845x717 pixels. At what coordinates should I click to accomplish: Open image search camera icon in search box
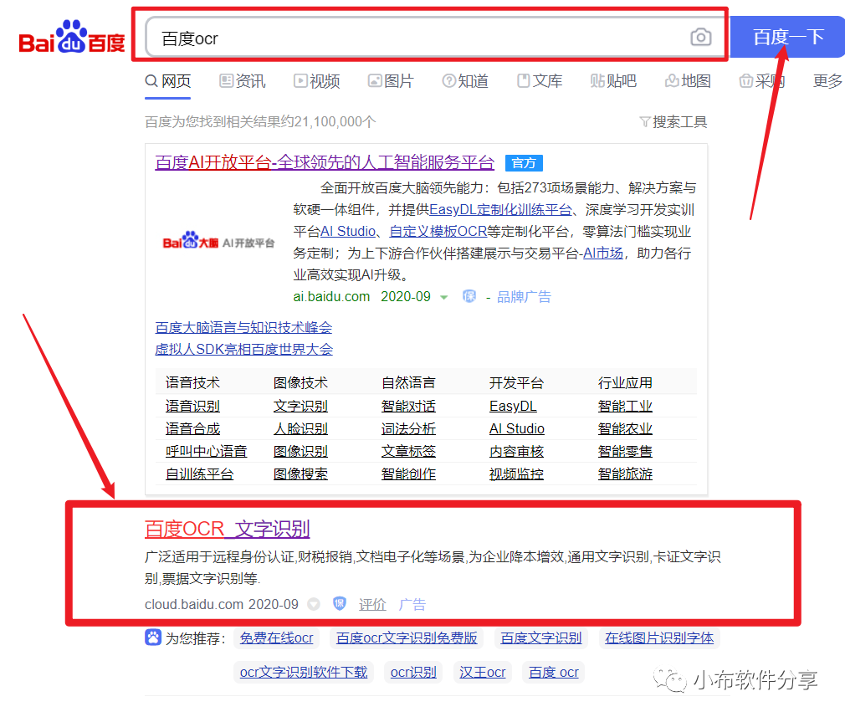(x=700, y=37)
